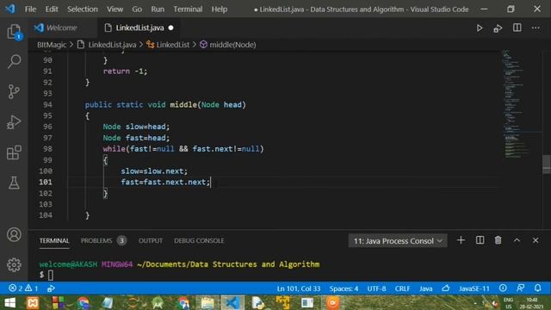Click the unsaved dot on LinkedList.java tab
The width and height of the screenshot is (551, 310).
pos(170,28)
